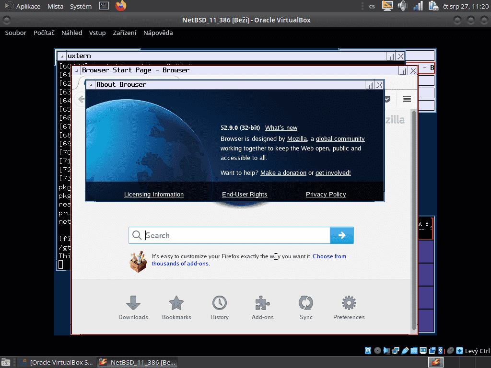Click VirtualBox USB devices indicator
The height and width of the screenshot is (368, 491).
click(x=405, y=350)
